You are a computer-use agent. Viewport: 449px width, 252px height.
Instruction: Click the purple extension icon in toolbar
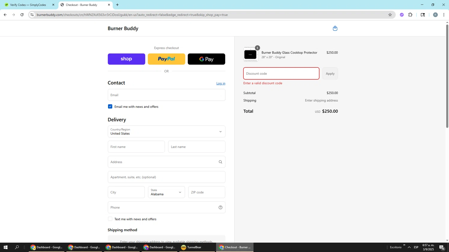[x=402, y=15]
